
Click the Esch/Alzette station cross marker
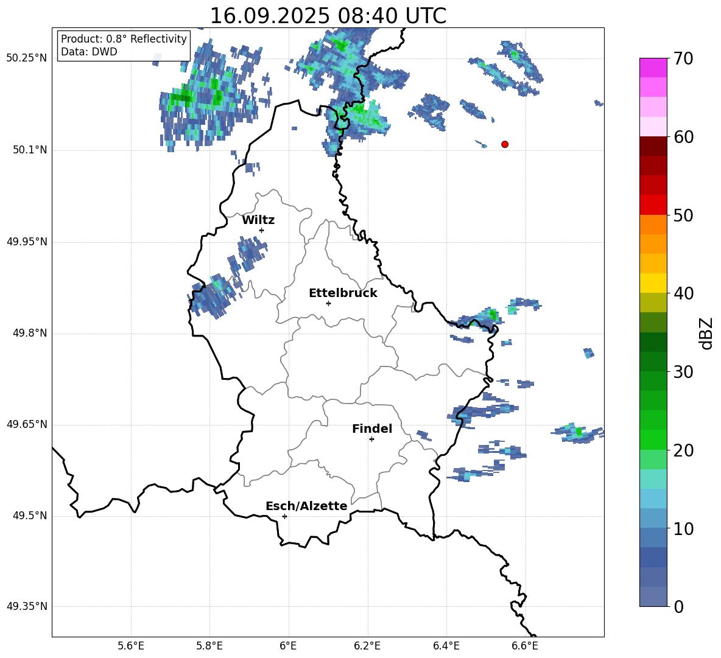pyautogui.click(x=284, y=516)
